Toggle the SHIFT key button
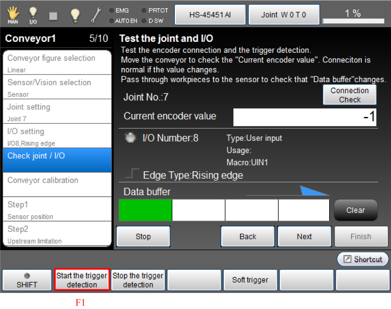The image size is (391, 309). [x=27, y=280]
